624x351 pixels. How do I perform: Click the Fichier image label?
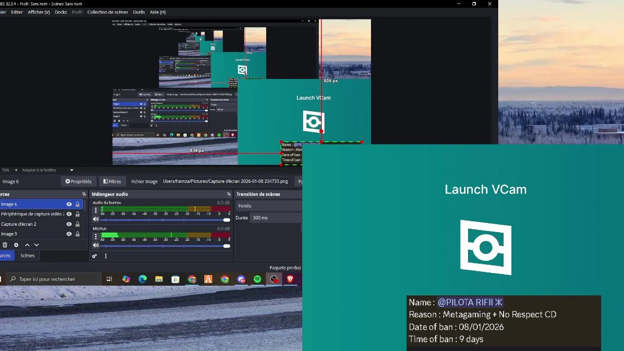(x=144, y=181)
